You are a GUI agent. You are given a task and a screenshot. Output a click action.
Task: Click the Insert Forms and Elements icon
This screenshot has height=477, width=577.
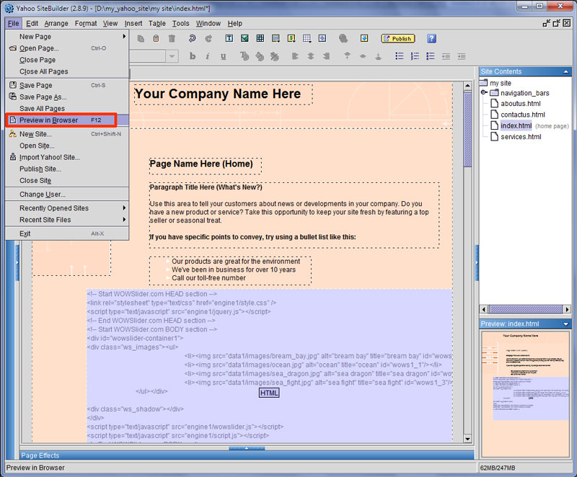point(276,39)
